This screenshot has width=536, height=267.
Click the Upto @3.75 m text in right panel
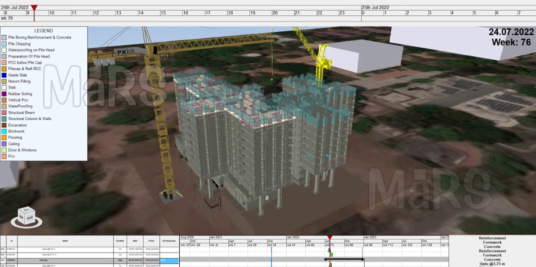[492, 264]
